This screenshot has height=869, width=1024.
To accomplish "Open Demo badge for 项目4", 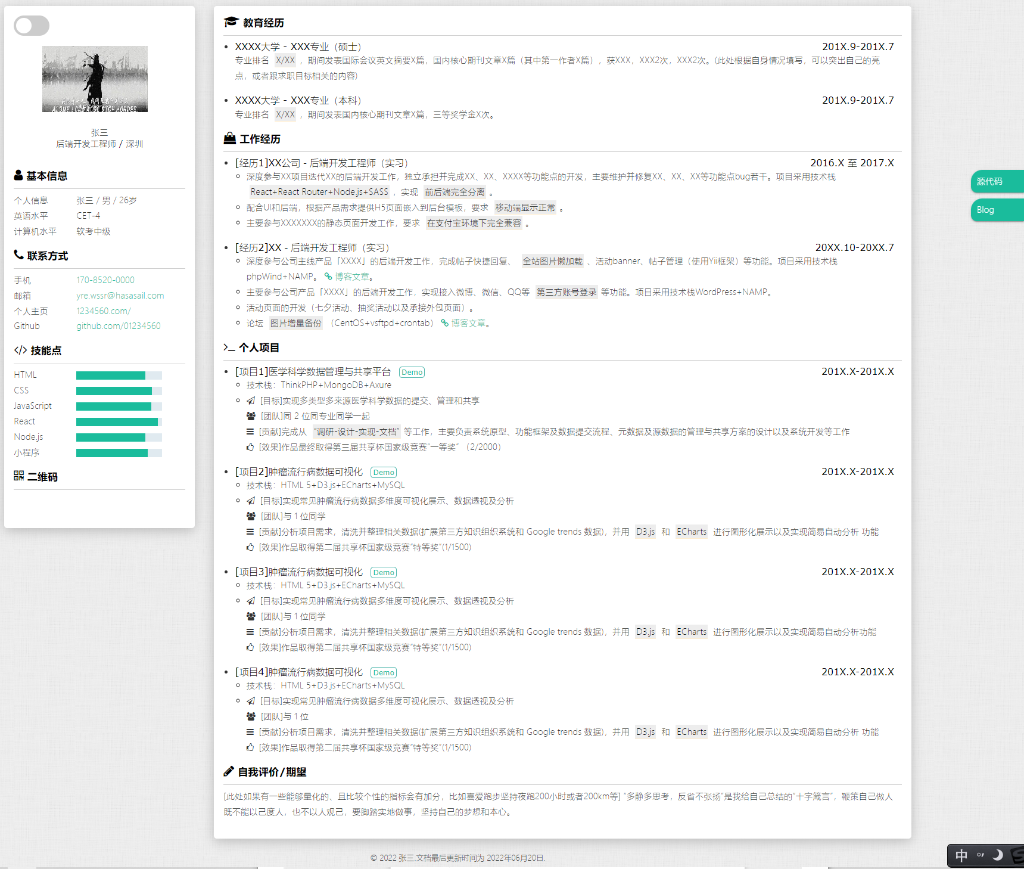I will [384, 672].
